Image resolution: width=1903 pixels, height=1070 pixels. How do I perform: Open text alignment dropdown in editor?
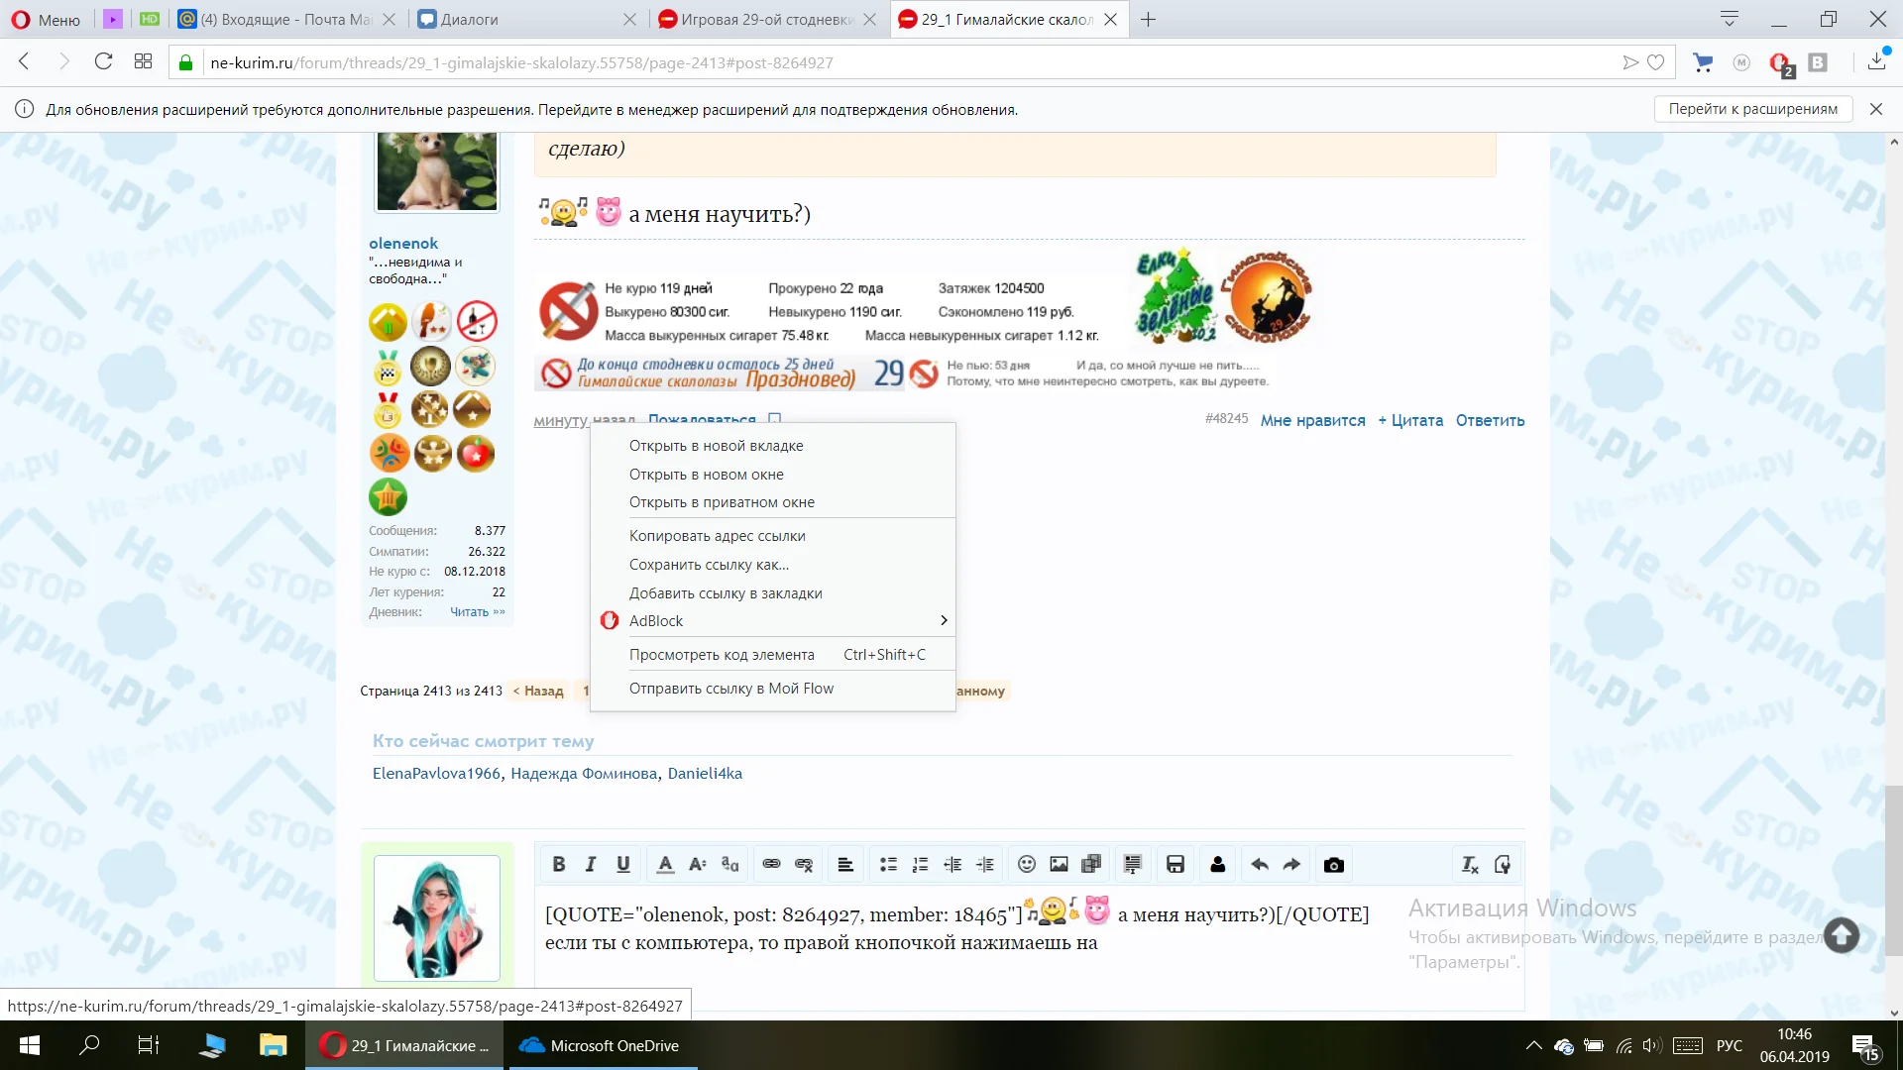coord(845,865)
